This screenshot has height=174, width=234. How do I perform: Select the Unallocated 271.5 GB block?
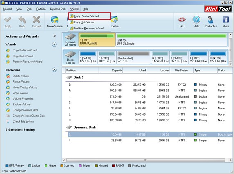133,57
